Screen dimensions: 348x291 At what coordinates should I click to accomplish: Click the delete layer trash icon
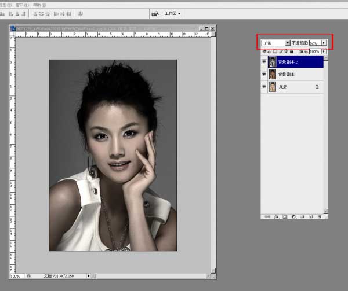(x=320, y=216)
